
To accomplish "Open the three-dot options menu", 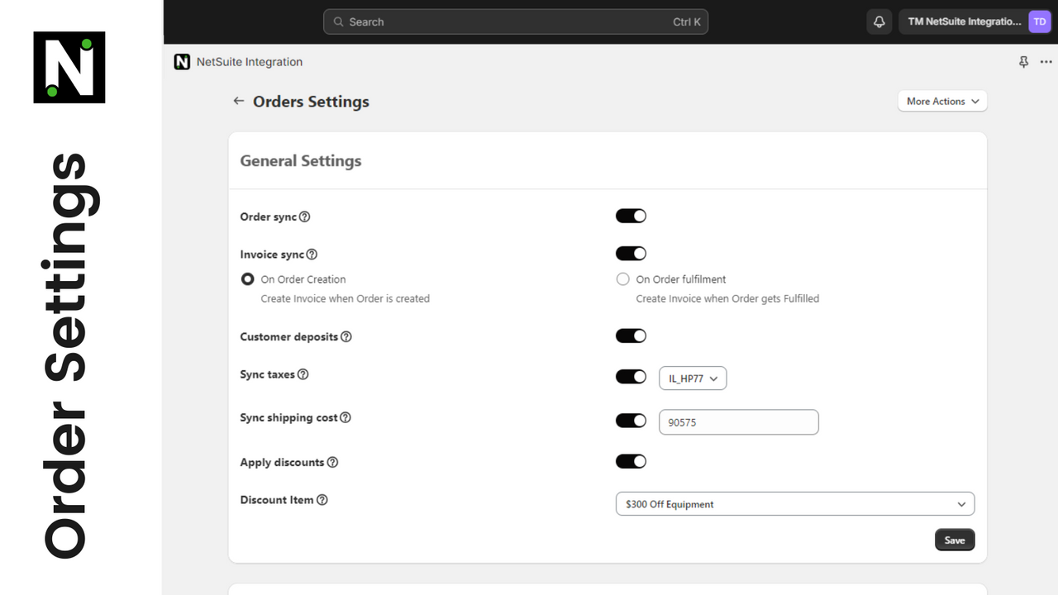I will click(x=1046, y=62).
